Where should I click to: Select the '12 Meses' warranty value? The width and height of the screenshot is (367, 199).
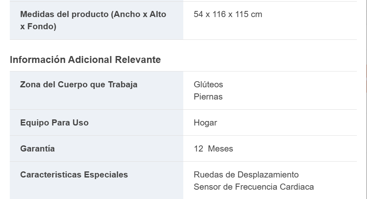click(213, 149)
